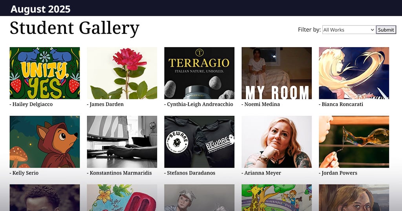The height and width of the screenshot is (211, 402).
Task: Open Kelly Serio's hooded fox illustration
Action: click(x=45, y=142)
